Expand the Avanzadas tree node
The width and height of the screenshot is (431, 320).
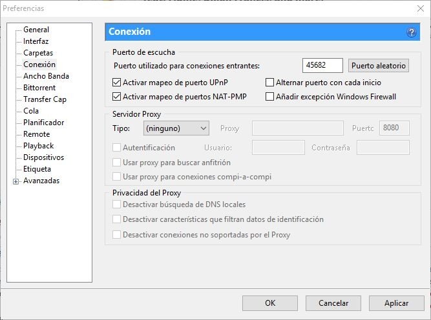coord(16,181)
